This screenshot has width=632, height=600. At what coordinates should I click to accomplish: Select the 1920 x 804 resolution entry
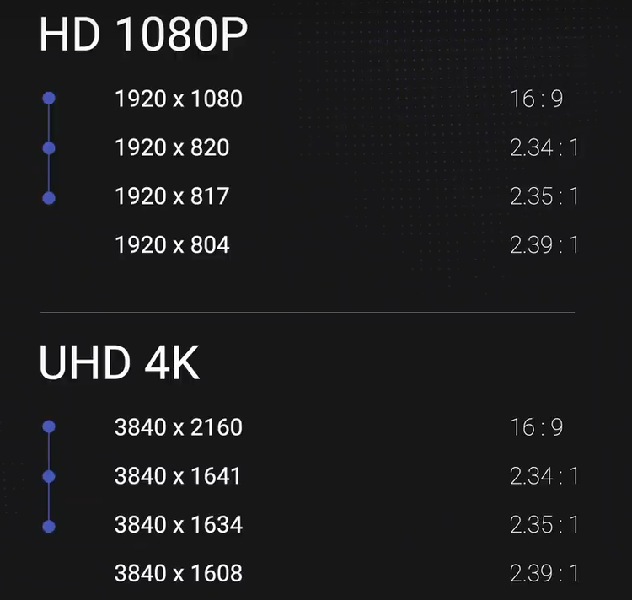(x=172, y=244)
